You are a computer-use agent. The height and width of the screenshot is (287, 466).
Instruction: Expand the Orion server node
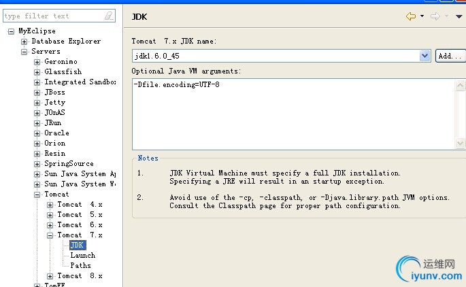(x=37, y=143)
